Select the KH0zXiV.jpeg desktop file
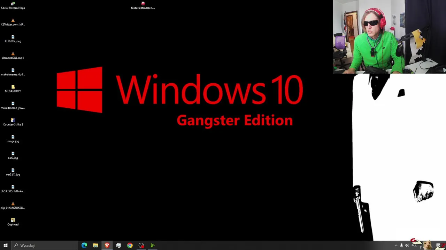Image resolution: width=446 pixels, height=250 pixels. tap(13, 39)
